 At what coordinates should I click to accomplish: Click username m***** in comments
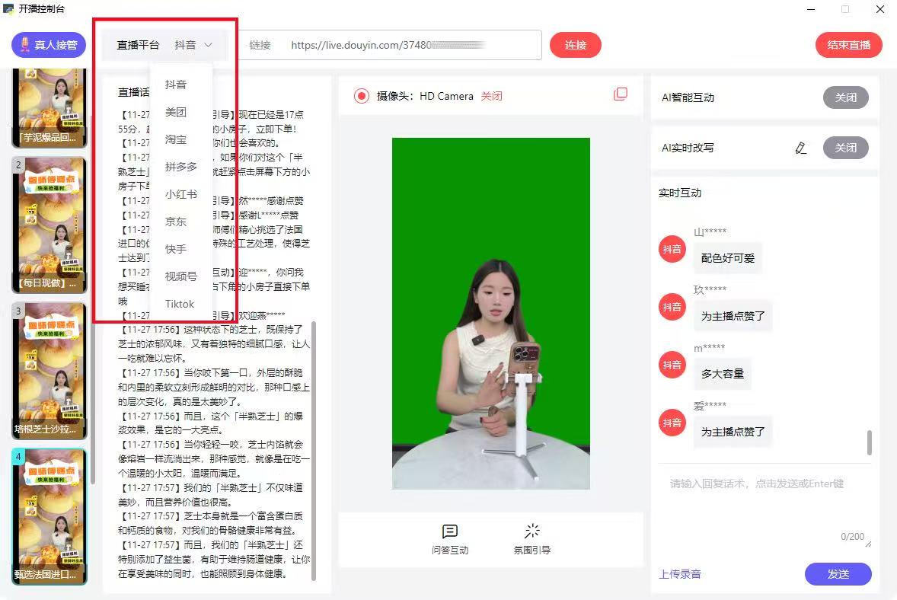pos(710,348)
